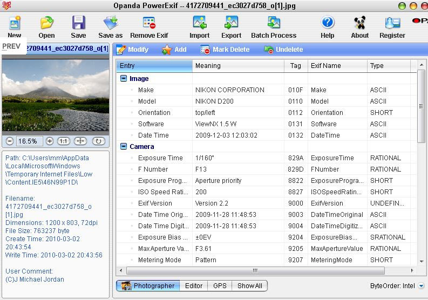
Task: Click the Remove Exif icon
Action: click(x=149, y=23)
